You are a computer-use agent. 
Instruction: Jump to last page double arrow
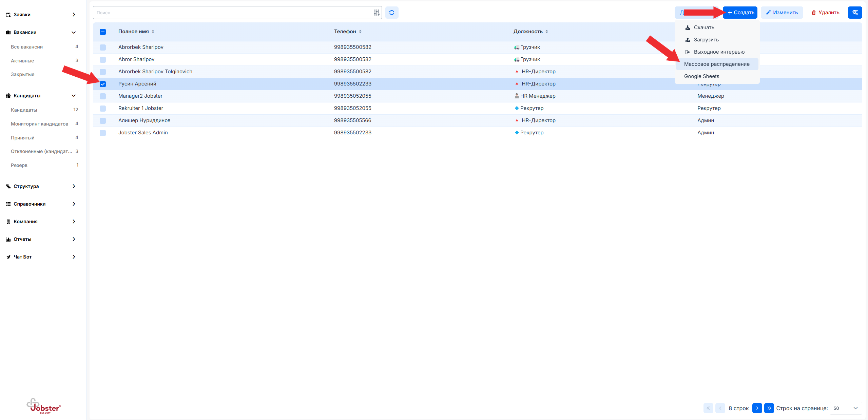(769, 408)
